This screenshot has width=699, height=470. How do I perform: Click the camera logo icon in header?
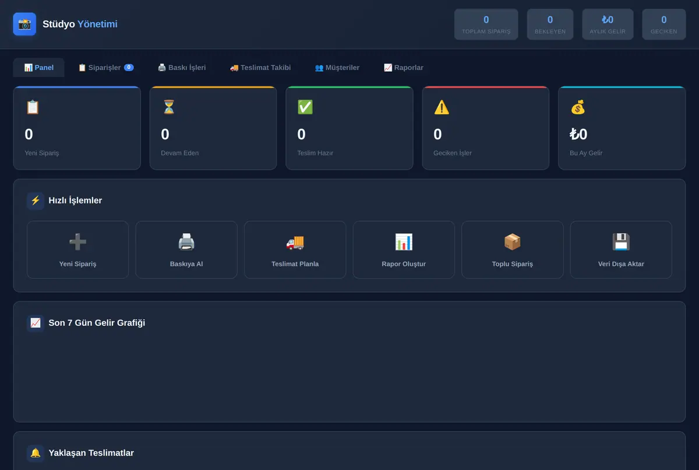(x=24, y=24)
